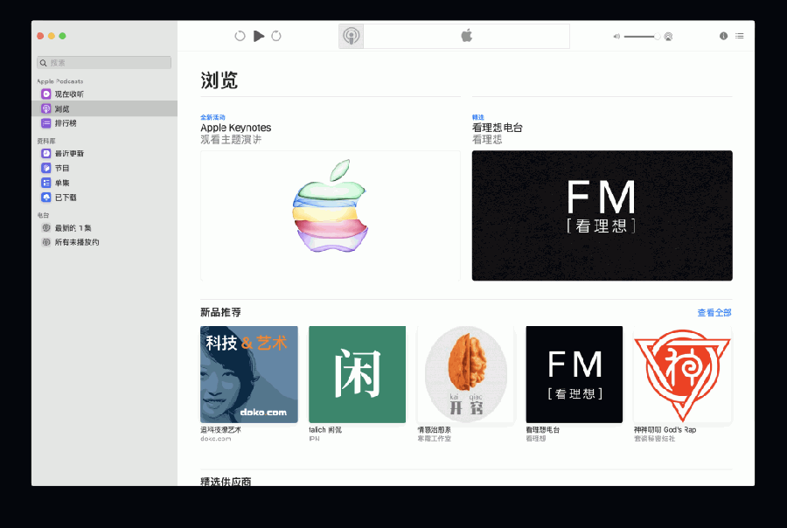
Task: Click the doko.com publisher text
Action: click(216, 439)
